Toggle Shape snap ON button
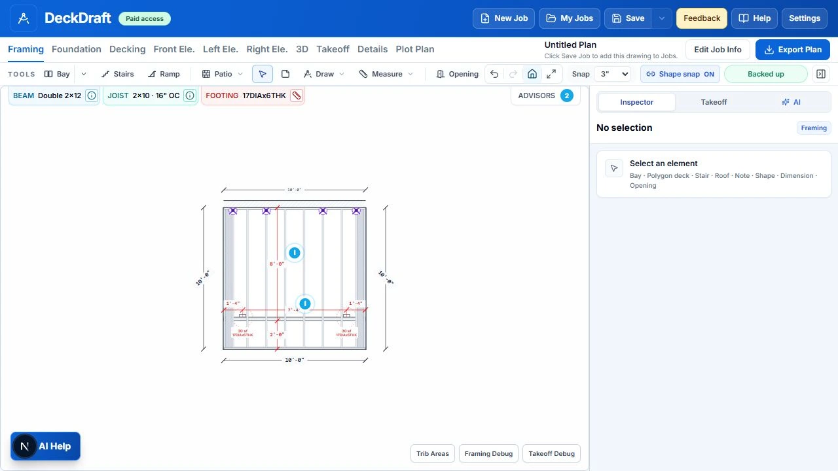 (680, 74)
